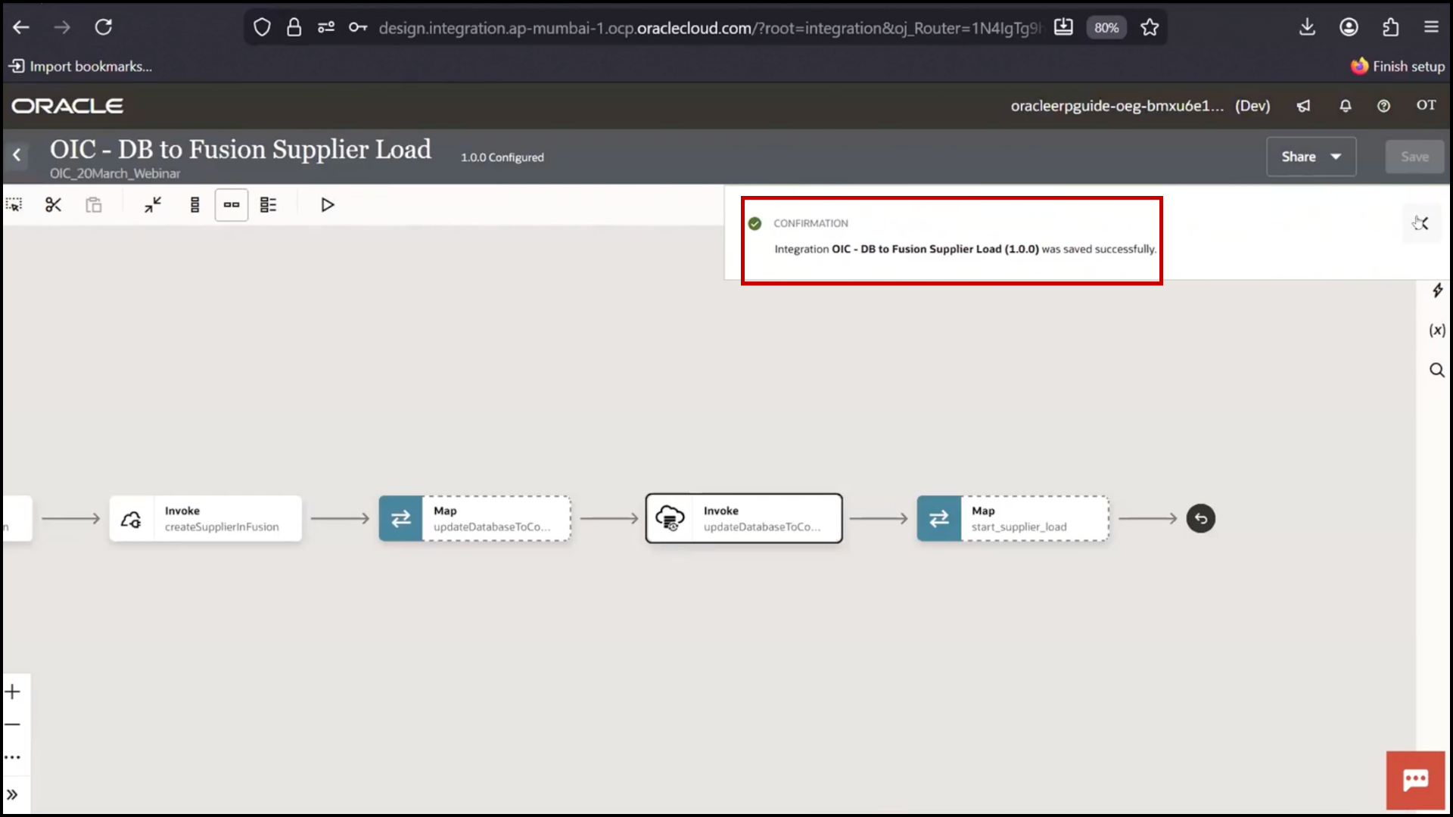This screenshot has width=1453, height=817.
Task: Zoom in canvas with plus icon
Action: click(13, 691)
